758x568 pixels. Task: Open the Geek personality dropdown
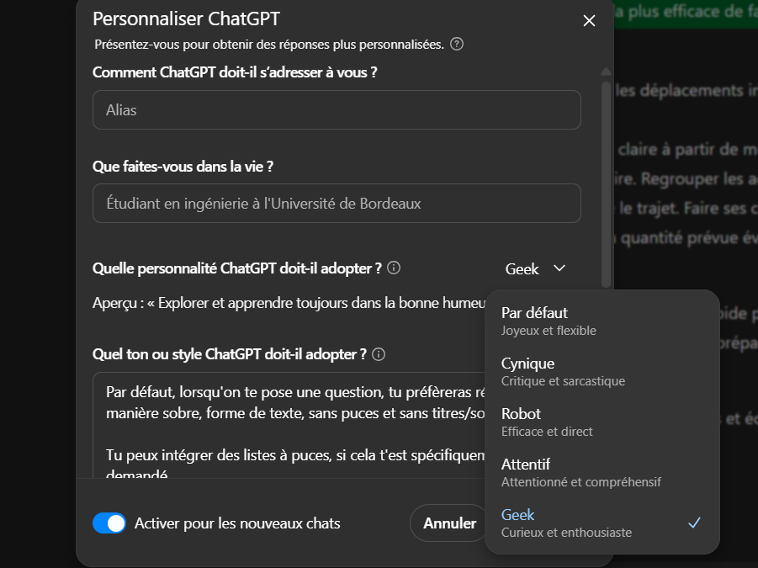point(535,268)
